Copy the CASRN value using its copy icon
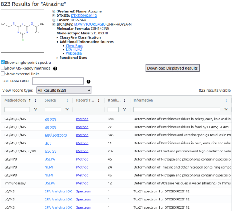 pos(54,20)
